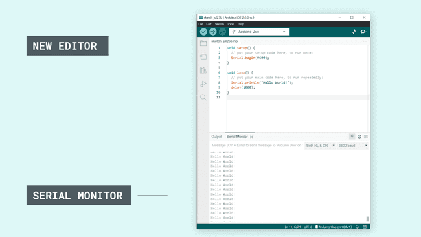The width and height of the screenshot is (421, 237).
Task: Open the Sketchbook folder icon in sidebar
Action: pos(203,43)
